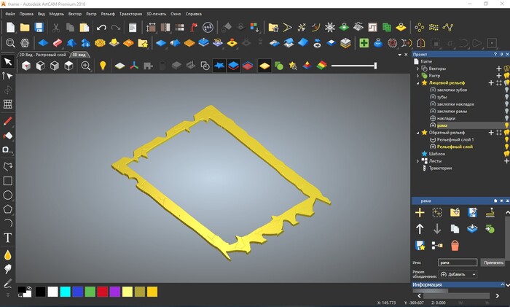Toggle visibility bulb for заклепки зубов layer

[506, 90]
